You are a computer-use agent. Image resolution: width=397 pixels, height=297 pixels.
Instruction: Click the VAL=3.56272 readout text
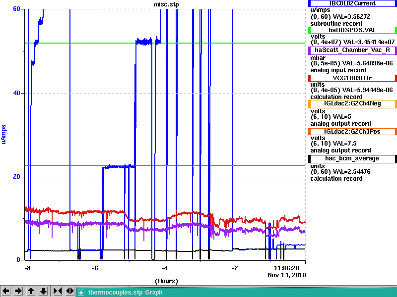pos(352,17)
